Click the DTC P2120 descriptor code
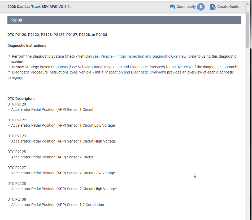Viewport: 252px width, 220px height. pyautogui.click(x=16, y=104)
